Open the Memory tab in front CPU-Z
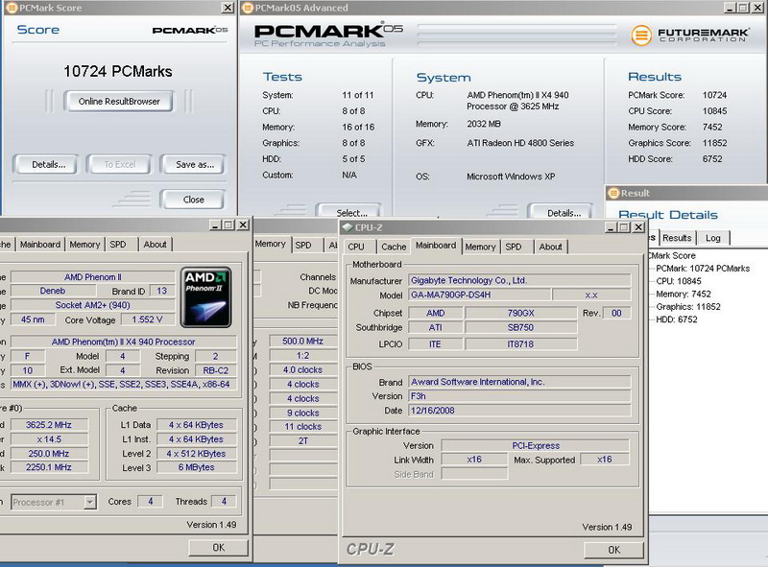The image size is (768, 567). pyautogui.click(x=480, y=247)
